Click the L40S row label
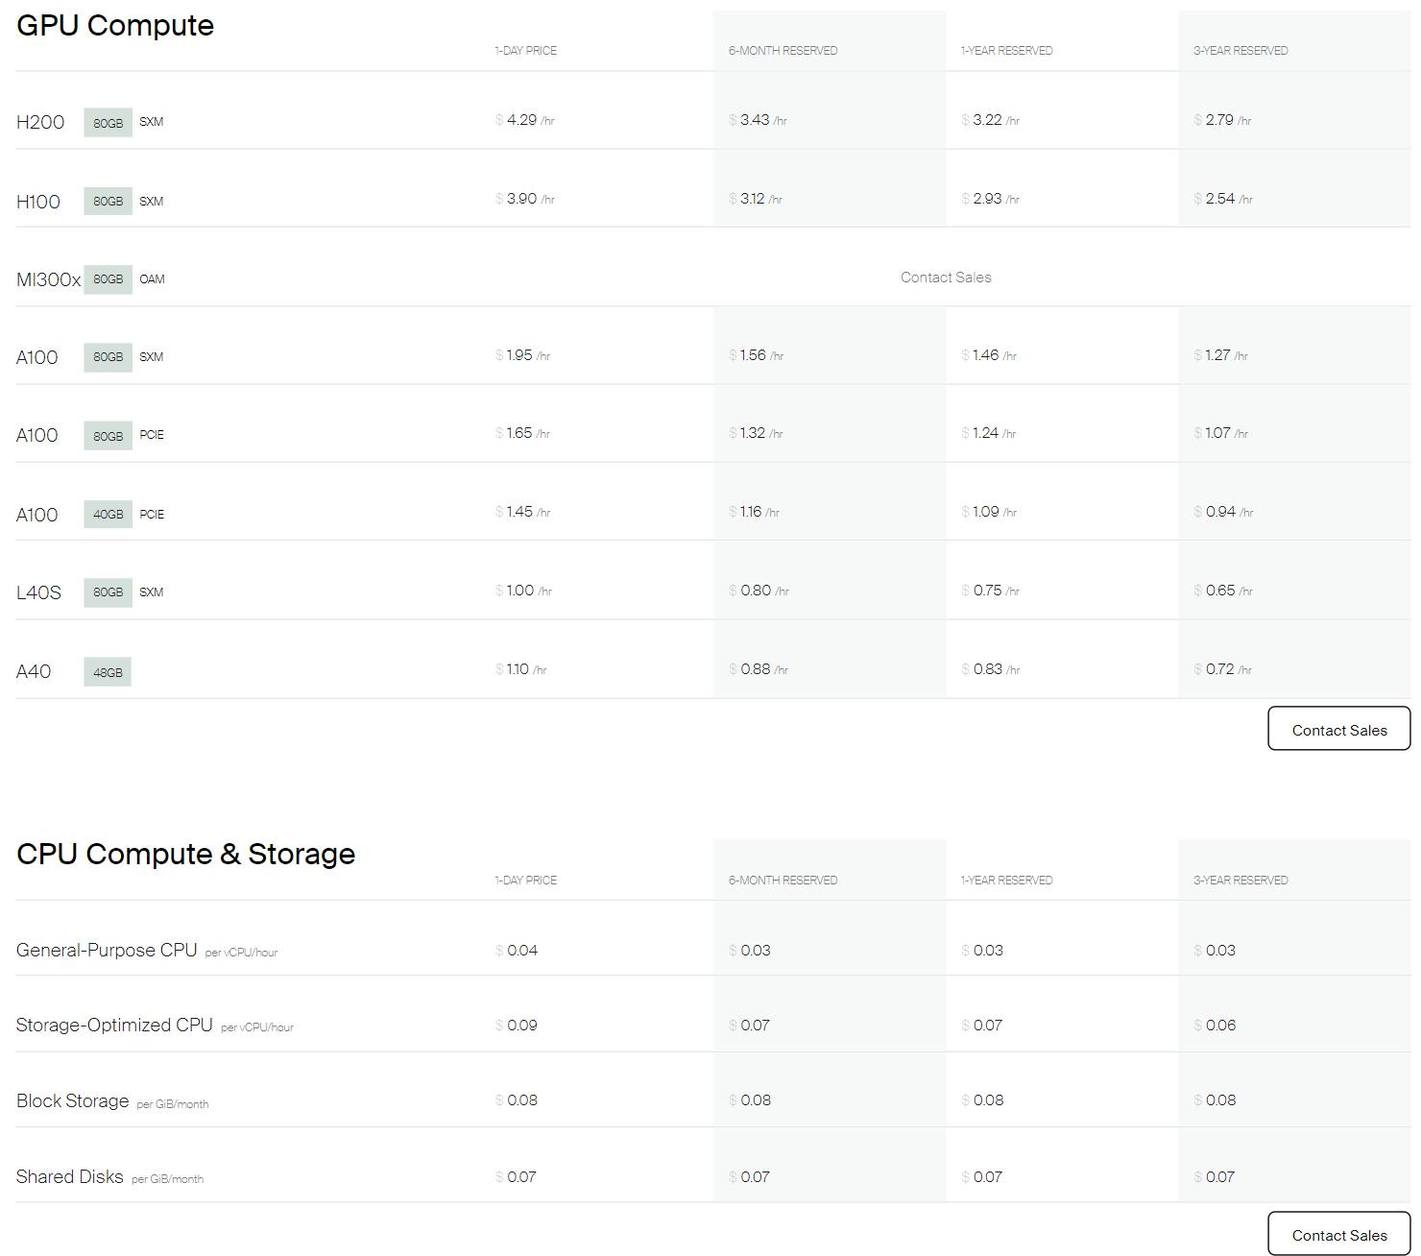 tap(38, 592)
